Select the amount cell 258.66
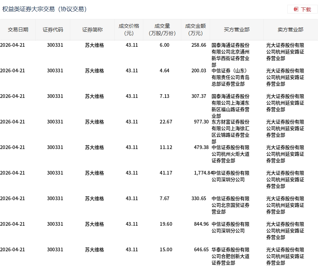 [x=199, y=45]
